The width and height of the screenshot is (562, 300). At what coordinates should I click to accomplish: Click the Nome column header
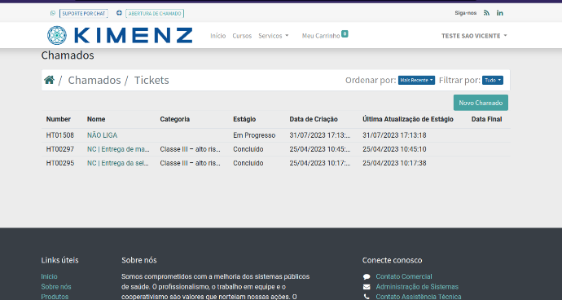[96, 119]
